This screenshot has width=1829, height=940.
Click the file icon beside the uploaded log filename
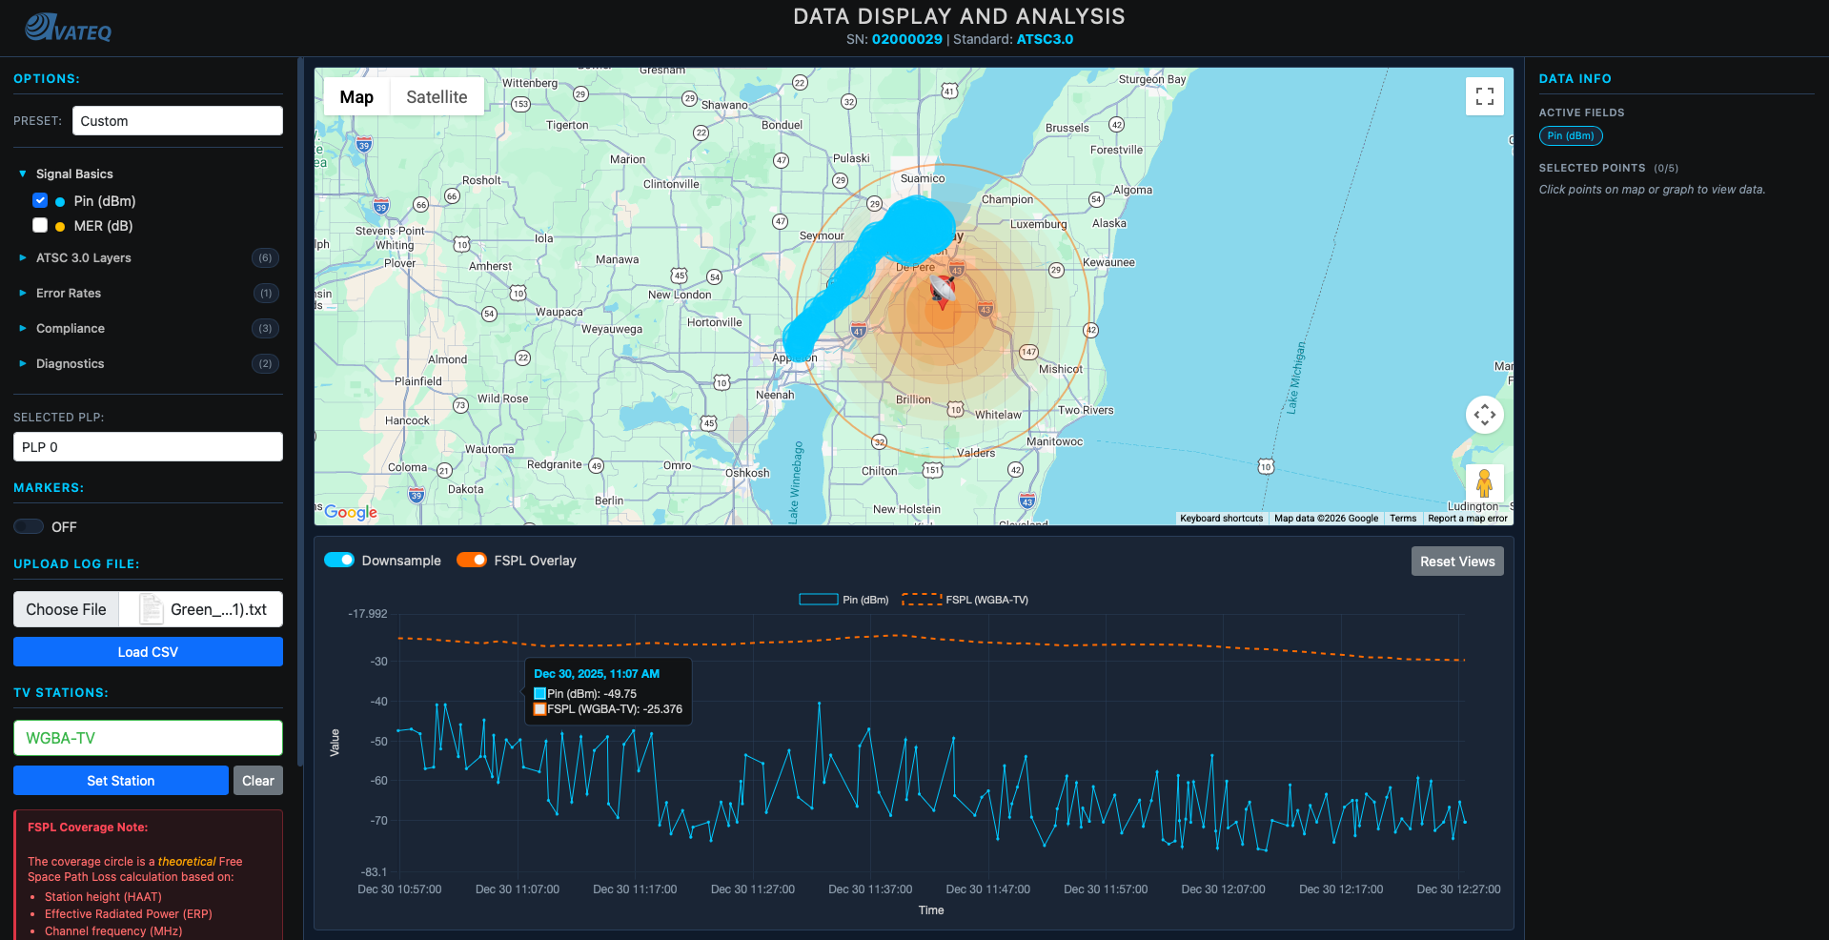point(150,608)
